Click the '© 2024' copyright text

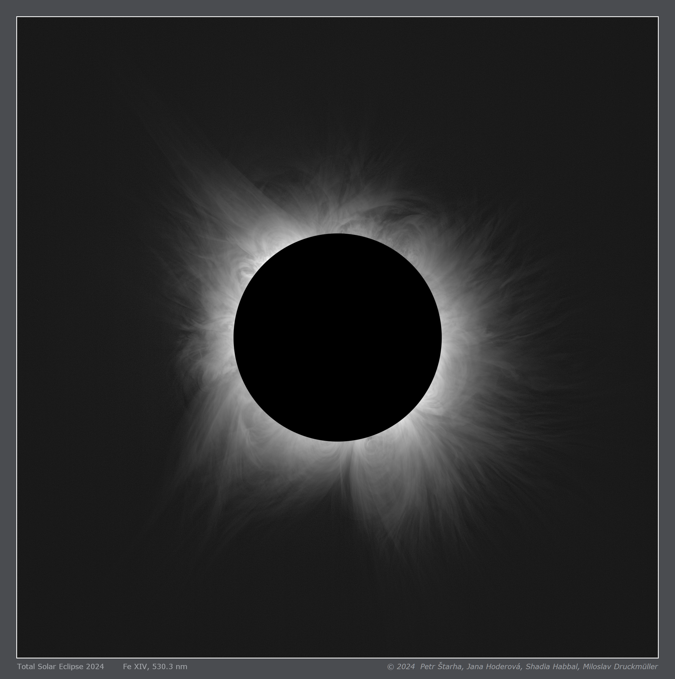tap(401, 666)
